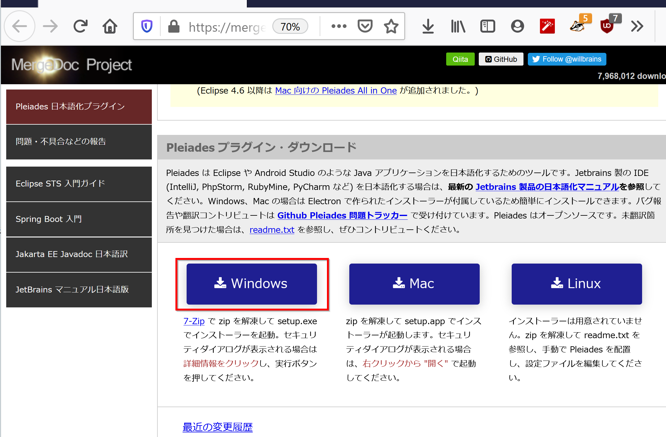Open Jakarta EE Javadoc 日本語訳
The height and width of the screenshot is (437, 666).
(79, 254)
